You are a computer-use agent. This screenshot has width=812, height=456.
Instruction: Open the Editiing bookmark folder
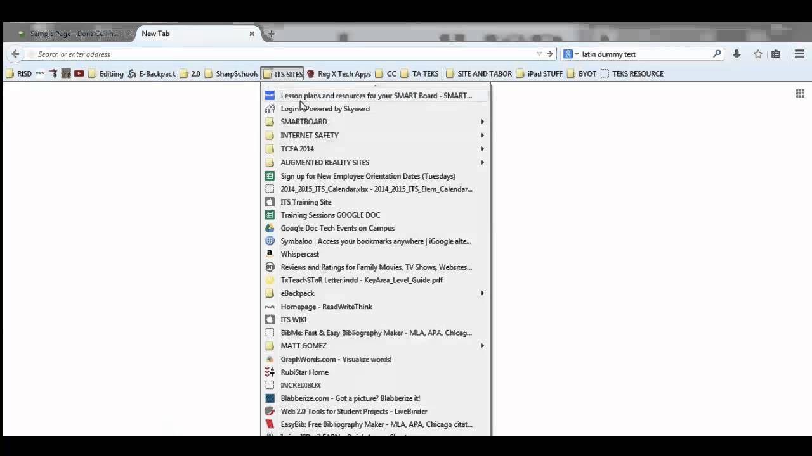coord(105,73)
